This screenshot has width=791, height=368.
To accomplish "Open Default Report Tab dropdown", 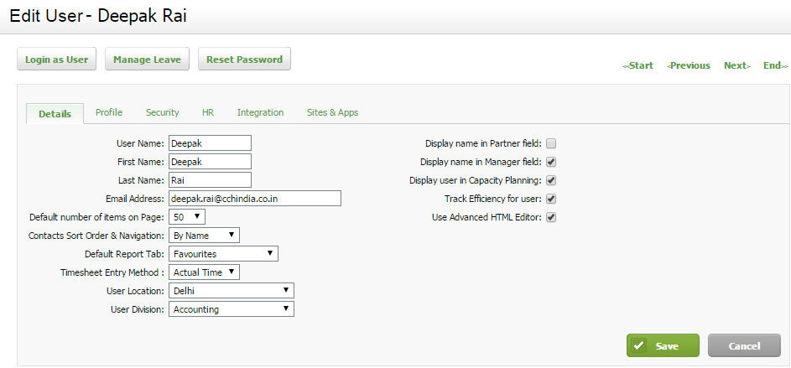I will 223,253.
